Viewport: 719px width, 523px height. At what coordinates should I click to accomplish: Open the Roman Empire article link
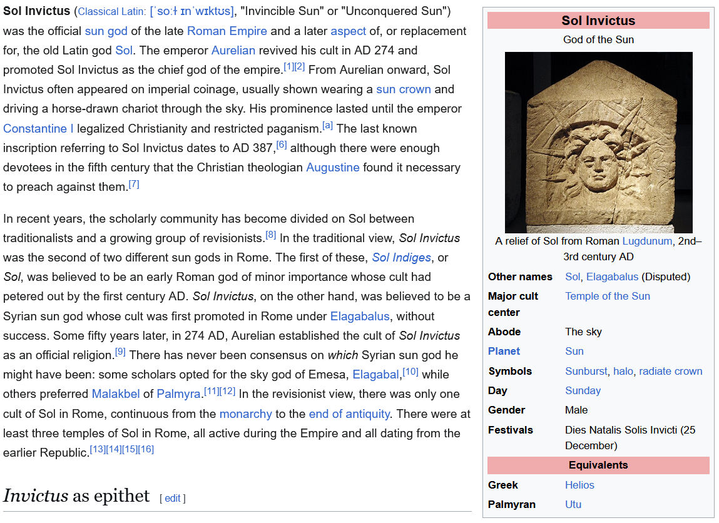point(227,31)
